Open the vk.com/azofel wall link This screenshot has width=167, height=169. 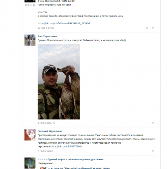pos(64,23)
